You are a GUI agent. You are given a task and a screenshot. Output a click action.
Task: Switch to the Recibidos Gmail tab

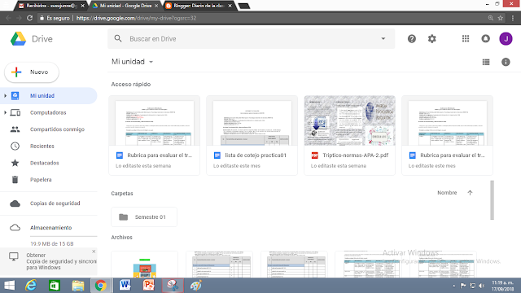(x=51, y=6)
